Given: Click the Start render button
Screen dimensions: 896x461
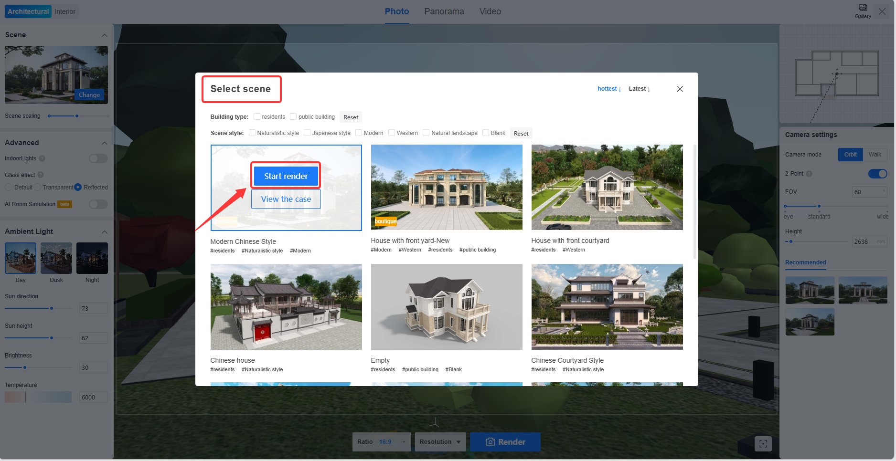Looking at the screenshot, I should (x=286, y=176).
